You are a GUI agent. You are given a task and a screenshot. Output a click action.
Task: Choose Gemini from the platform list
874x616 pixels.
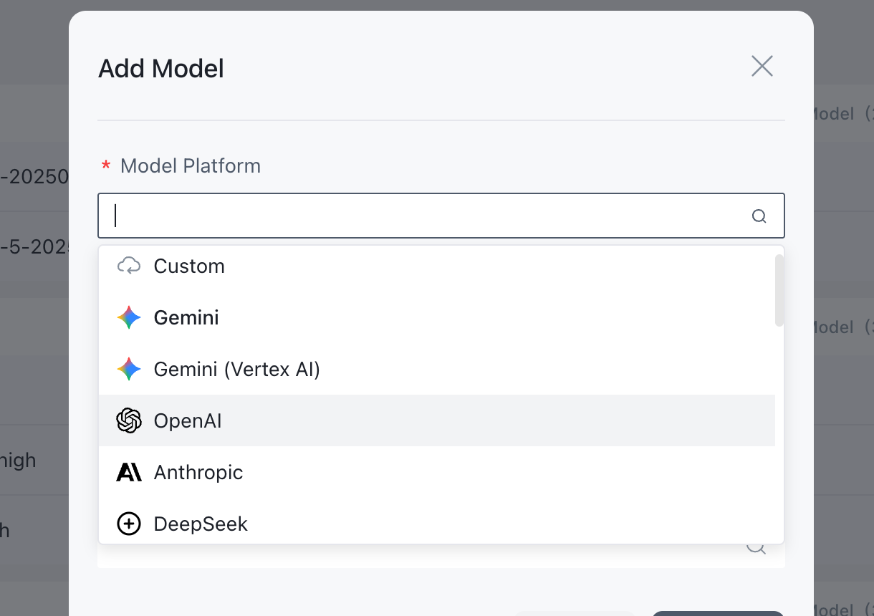coord(437,317)
